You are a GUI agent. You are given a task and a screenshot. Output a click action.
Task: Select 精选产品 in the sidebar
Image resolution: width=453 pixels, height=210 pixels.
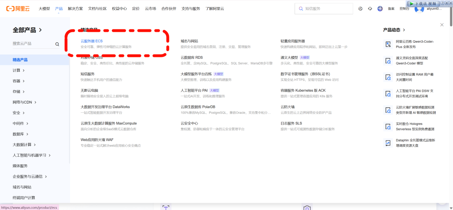coord(35,60)
